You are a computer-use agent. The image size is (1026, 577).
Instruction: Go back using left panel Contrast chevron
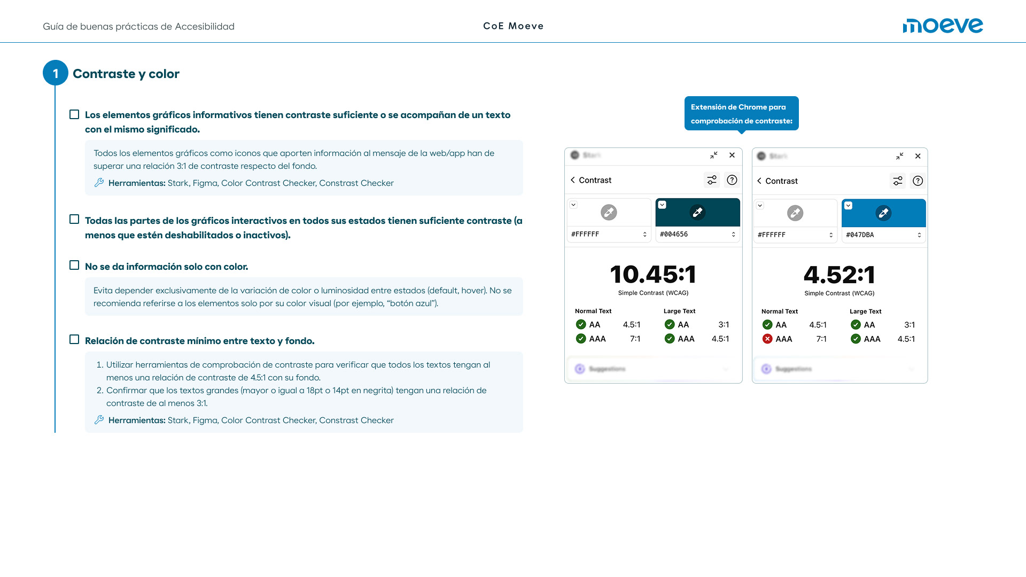(x=573, y=180)
